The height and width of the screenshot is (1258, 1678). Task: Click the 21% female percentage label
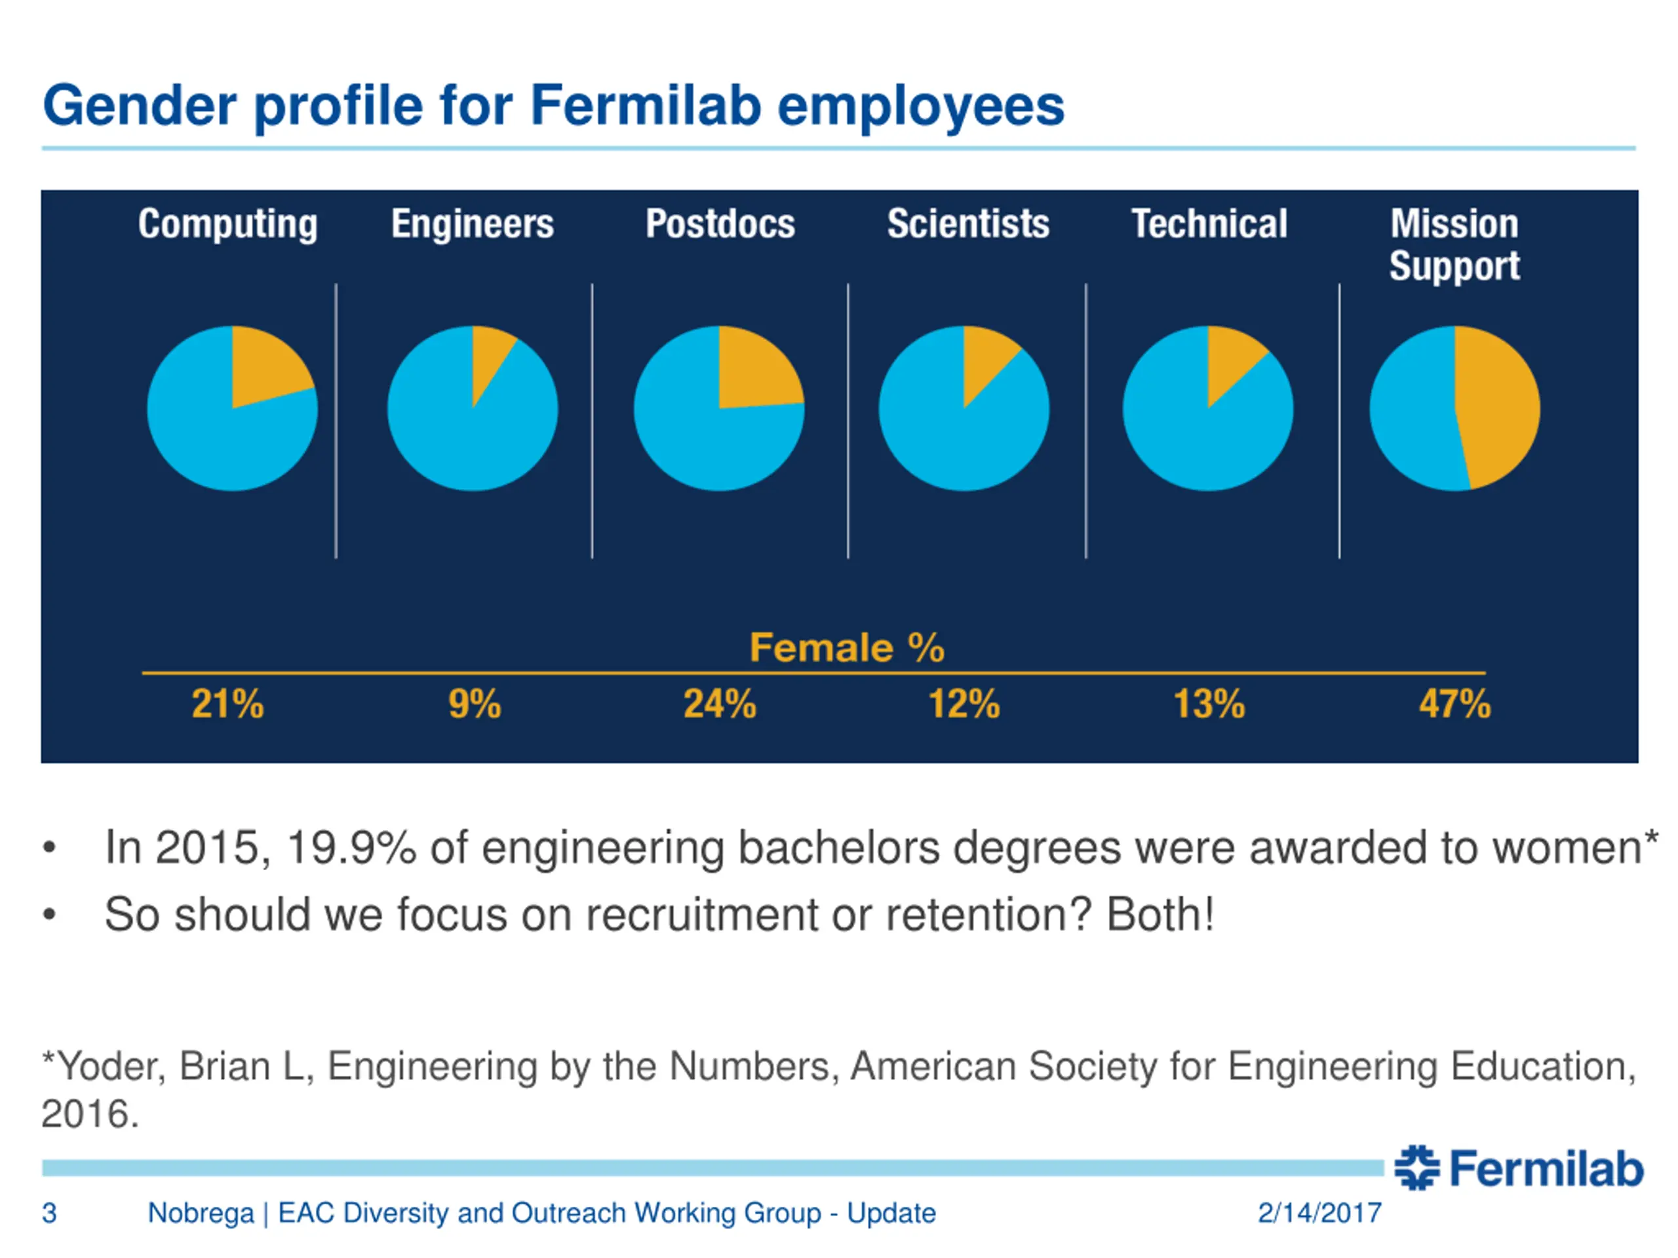(227, 704)
